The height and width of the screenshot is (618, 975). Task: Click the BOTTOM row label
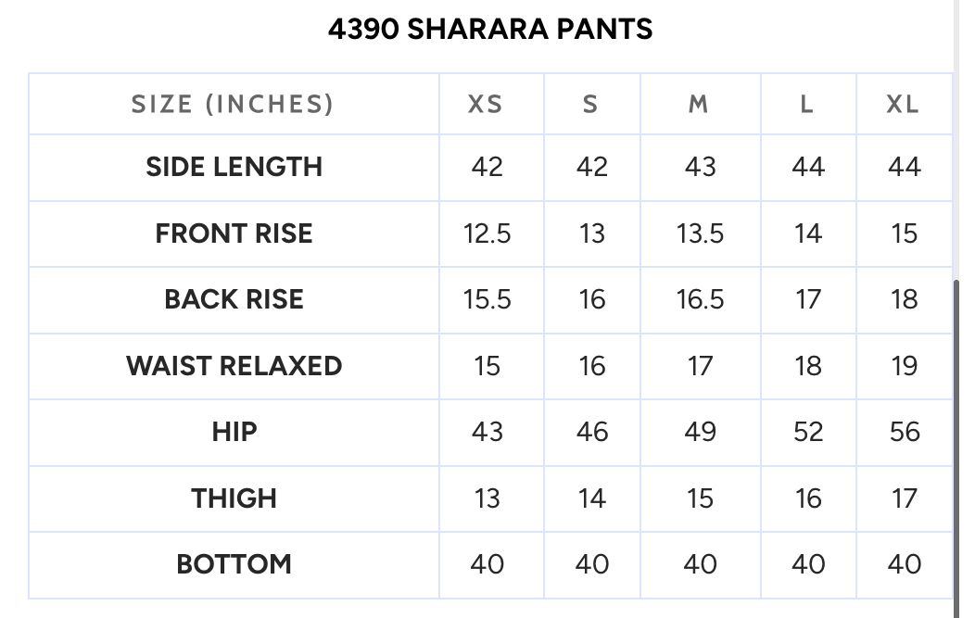click(234, 564)
